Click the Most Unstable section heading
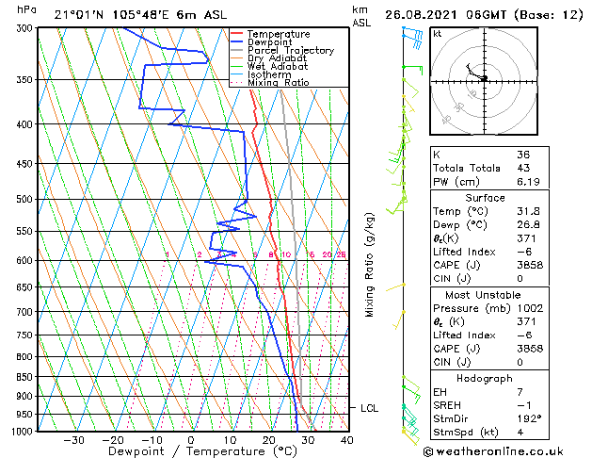Screen dimensions: 592x458 483,295
